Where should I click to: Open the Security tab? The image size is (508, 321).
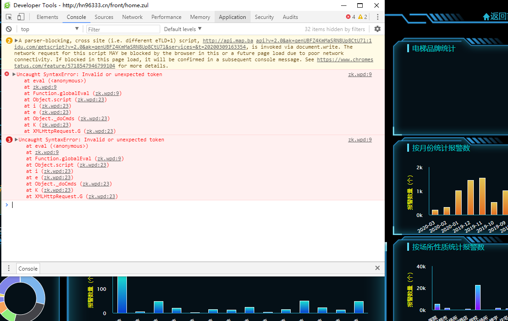(264, 17)
